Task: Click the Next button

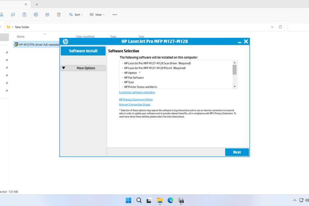Action: coord(237,152)
